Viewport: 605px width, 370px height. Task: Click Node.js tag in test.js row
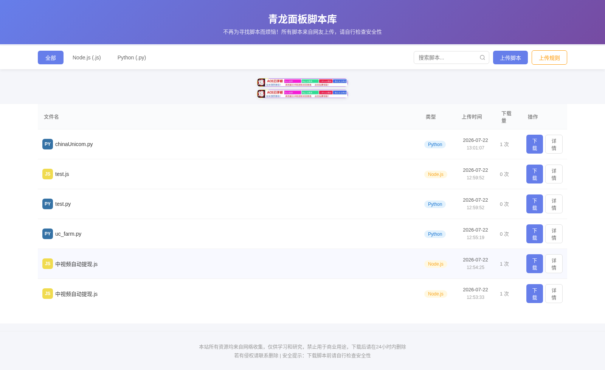[436, 174]
